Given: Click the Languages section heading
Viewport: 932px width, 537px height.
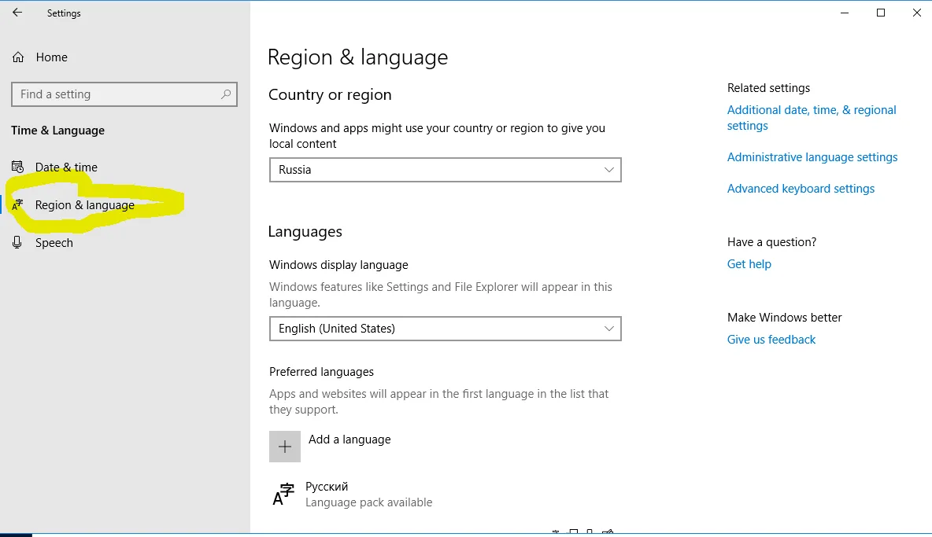Looking at the screenshot, I should coord(305,231).
